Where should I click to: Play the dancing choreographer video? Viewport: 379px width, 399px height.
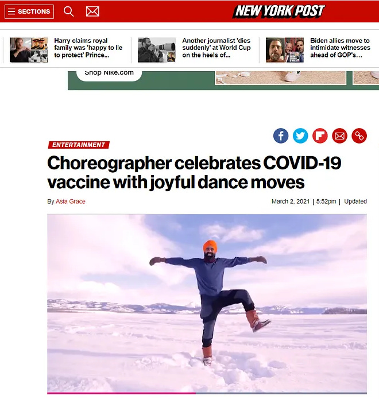(x=207, y=303)
